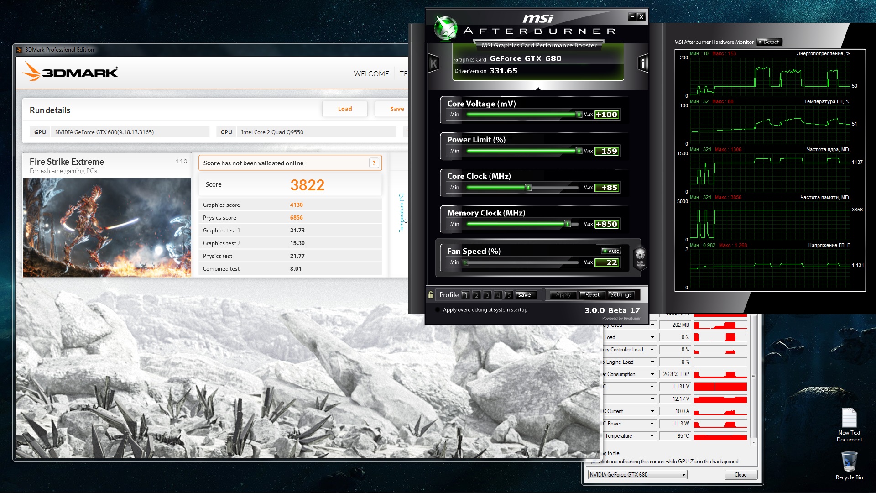
Task: Click the Load button in Run details
Action: [x=344, y=109]
